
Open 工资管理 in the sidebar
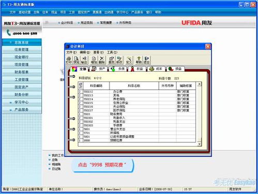[x=22, y=79]
